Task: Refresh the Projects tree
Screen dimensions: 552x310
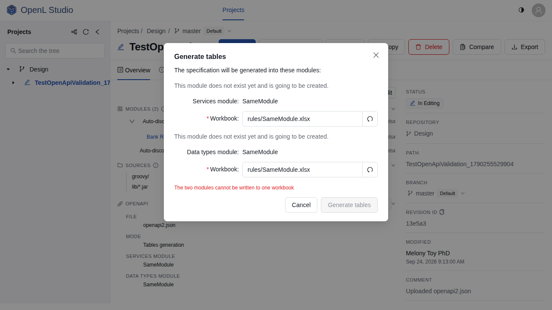Action: click(x=86, y=32)
